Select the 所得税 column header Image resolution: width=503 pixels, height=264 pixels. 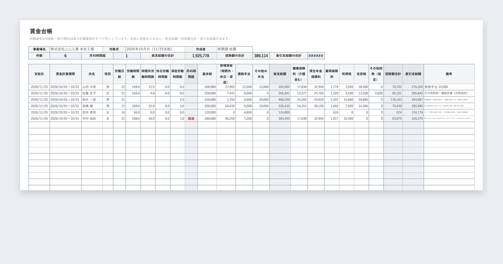pos(347,74)
